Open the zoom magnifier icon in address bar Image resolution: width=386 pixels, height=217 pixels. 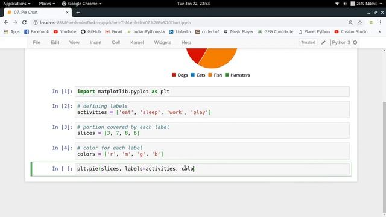click(x=351, y=23)
